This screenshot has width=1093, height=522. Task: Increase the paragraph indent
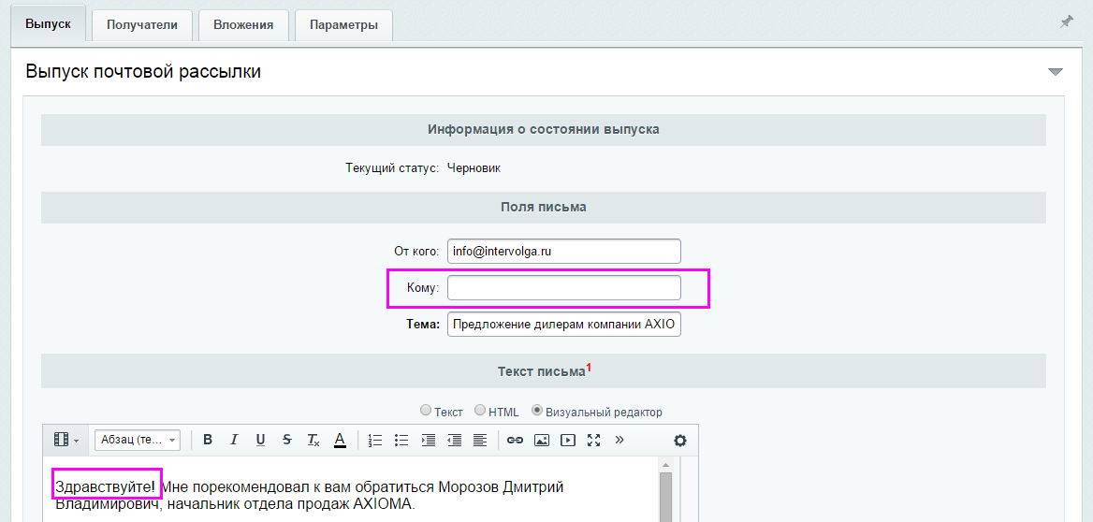(428, 440)
